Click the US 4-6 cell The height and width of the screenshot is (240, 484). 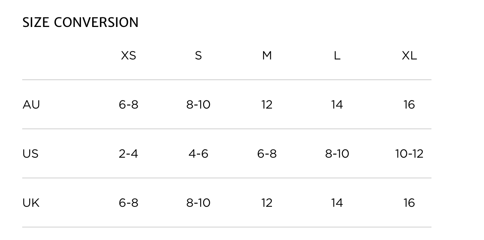pyautogui.click(x=198, y=154)
